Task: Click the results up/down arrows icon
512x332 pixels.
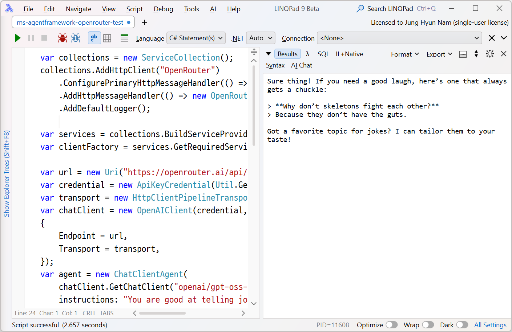Action: pos(476,54)
